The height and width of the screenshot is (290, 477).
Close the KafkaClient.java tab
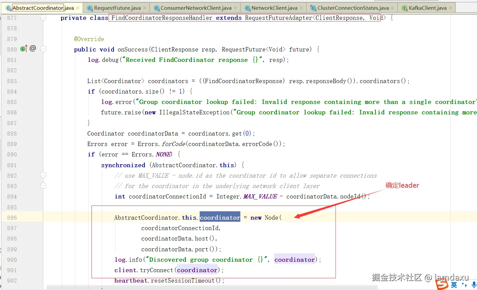click(451, 8)
